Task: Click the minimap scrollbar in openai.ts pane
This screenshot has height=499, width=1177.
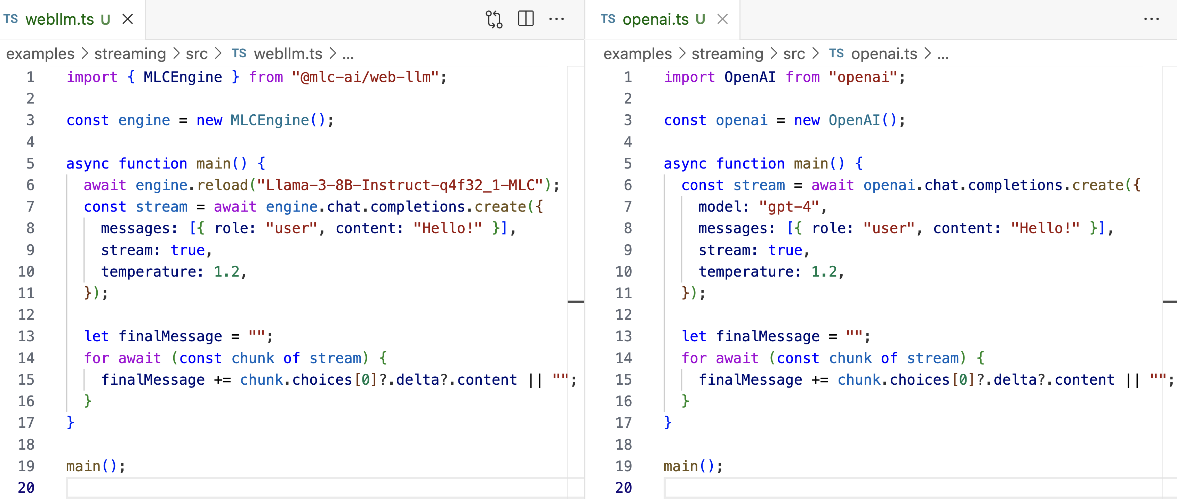Action: pyautogui.click(x=1170, y=282)
